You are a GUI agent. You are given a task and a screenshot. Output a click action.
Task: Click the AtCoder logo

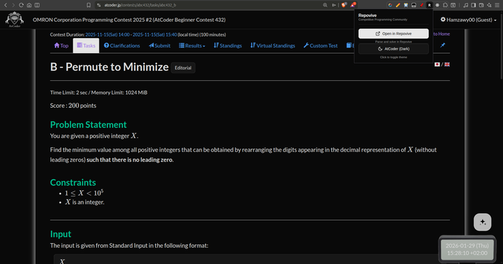pos(14,20)
